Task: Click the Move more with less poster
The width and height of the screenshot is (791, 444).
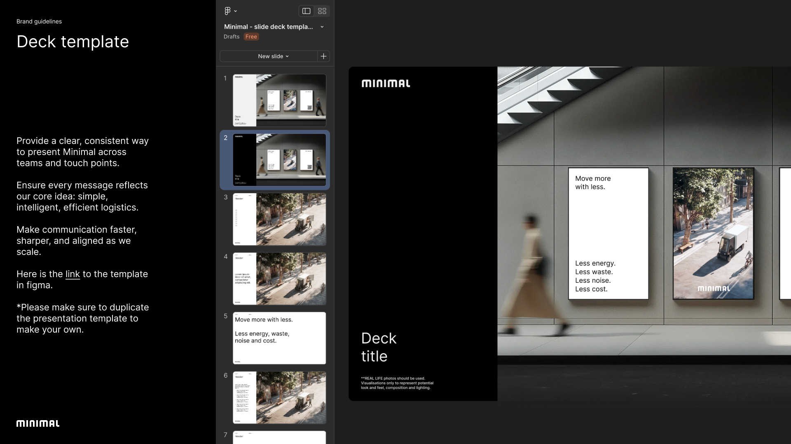Action: point(608,233)
